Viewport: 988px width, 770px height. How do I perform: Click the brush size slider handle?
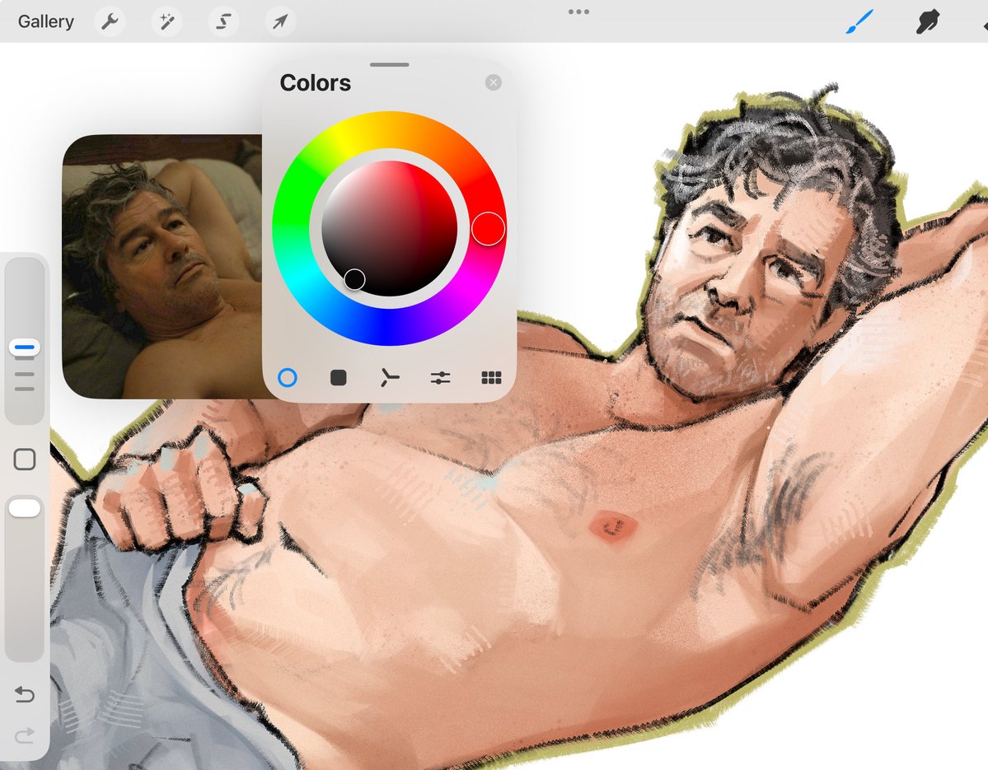[x=25, y=347]
